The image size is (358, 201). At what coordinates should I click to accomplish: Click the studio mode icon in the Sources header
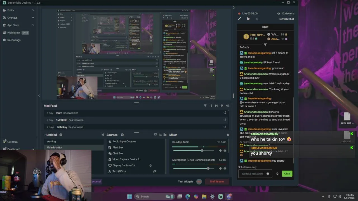tap(156, 135)
